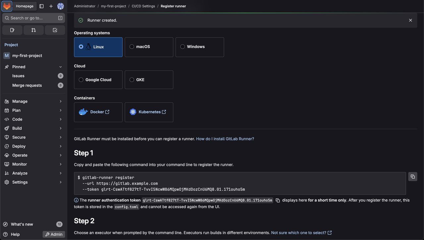
Task: Click the Admin button
Action: (x=54, y=234)
